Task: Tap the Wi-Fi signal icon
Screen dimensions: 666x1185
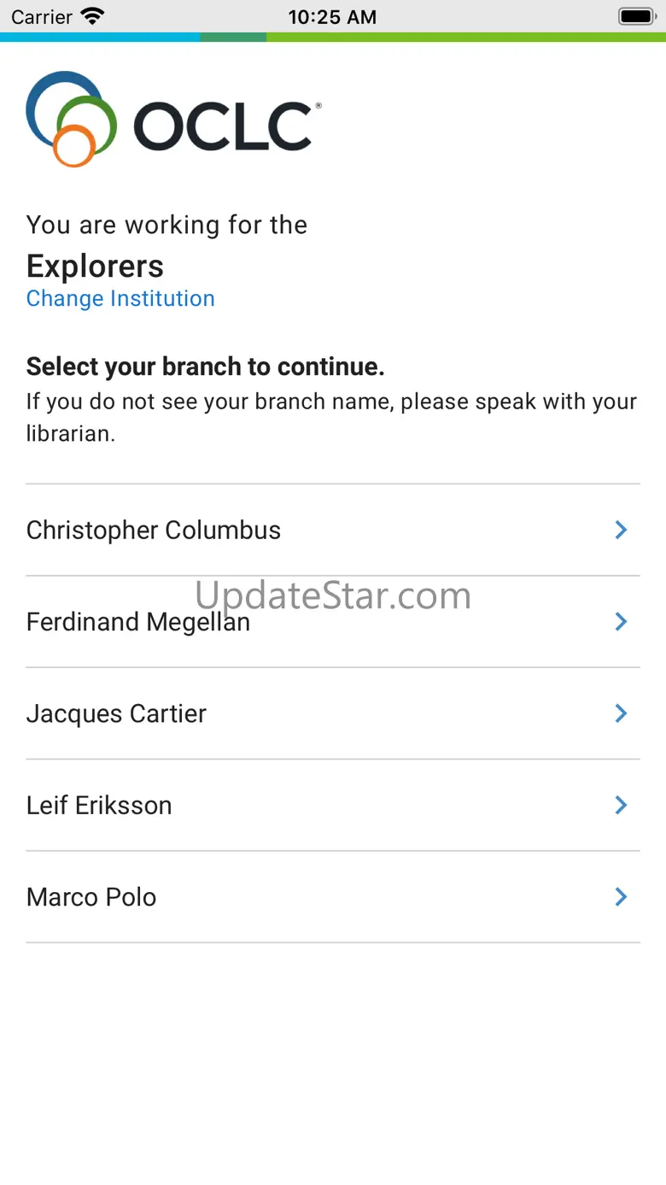Action: (91, 16)
